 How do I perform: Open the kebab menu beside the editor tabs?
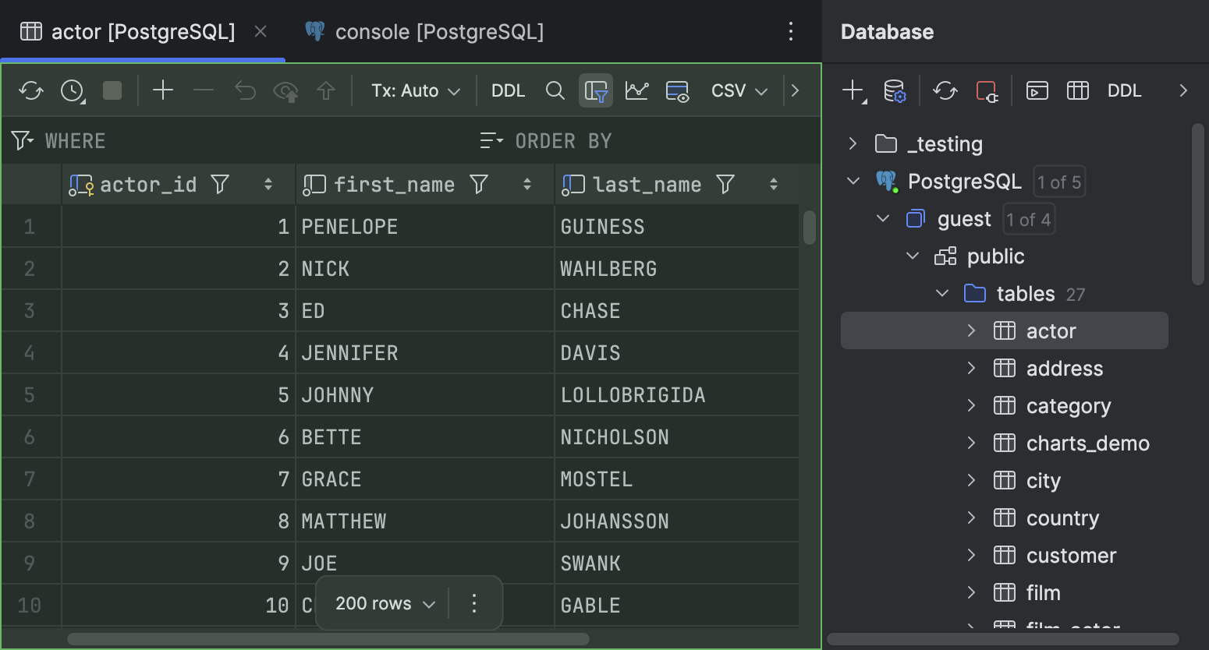coord(791,31)
